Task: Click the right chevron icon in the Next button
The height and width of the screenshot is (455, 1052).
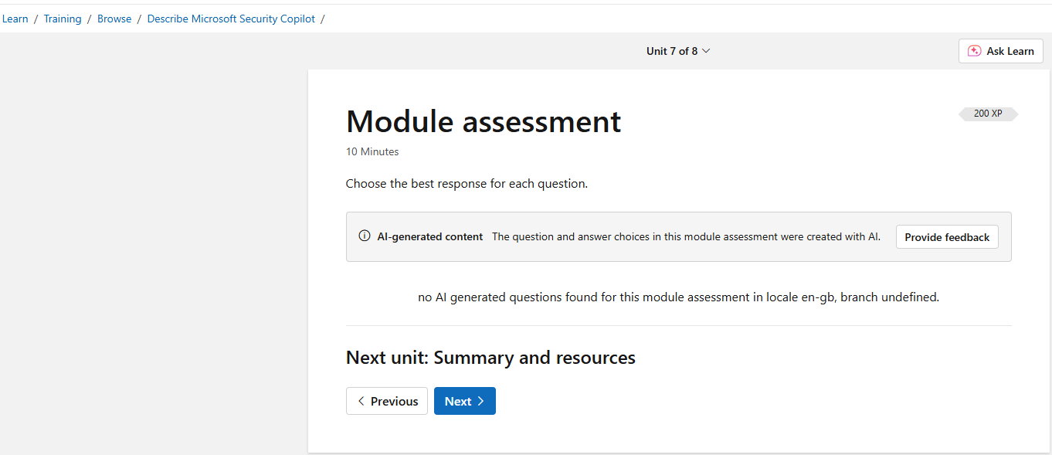Action: coord(480,401)
